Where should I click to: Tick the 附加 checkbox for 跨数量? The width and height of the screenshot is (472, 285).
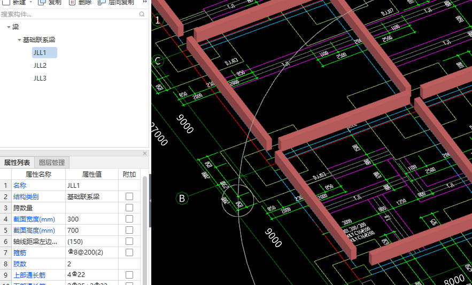pyautogui.click(x=129, y=208)
